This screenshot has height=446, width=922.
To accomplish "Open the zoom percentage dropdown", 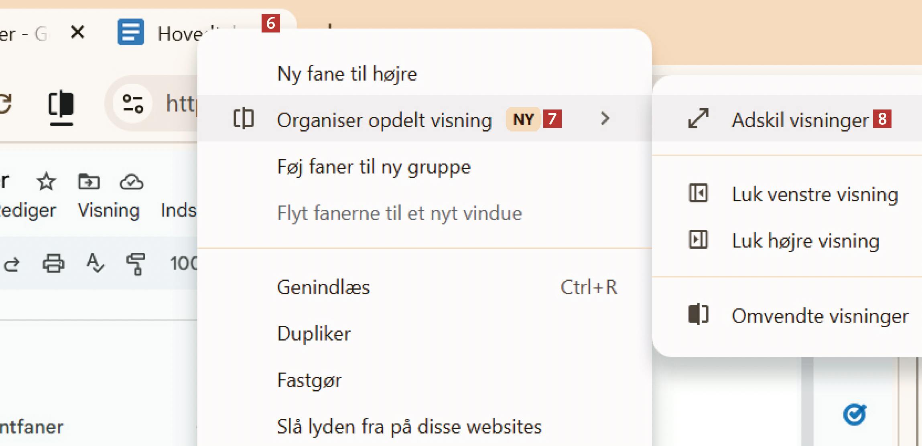I will click(x=183, y=264).
